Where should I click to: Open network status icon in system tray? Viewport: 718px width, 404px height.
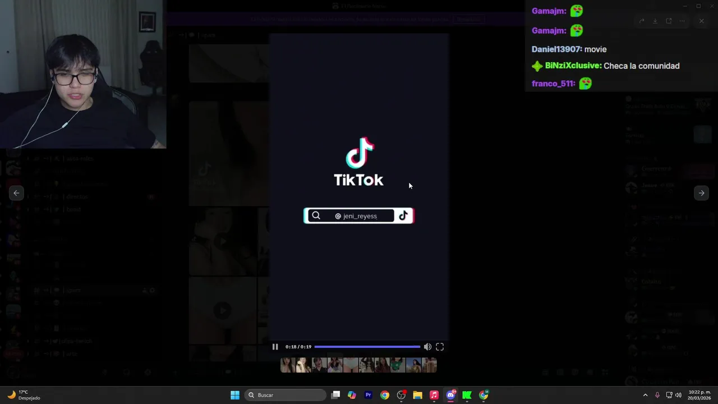[x=669, y=395]
